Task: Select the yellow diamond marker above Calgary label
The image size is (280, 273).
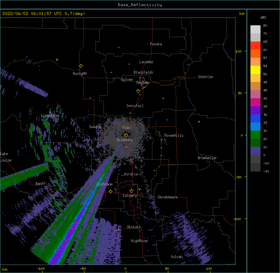Action: click(x=132, y=191)
